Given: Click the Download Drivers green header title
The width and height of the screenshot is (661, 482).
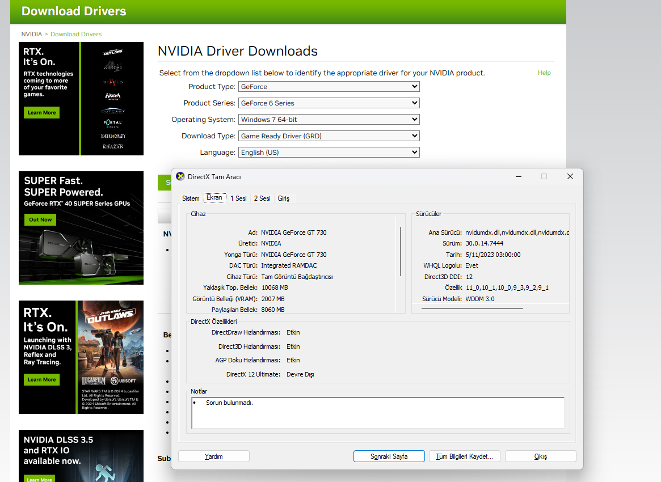Looking at the screenshot, I should tap(74, 11).
